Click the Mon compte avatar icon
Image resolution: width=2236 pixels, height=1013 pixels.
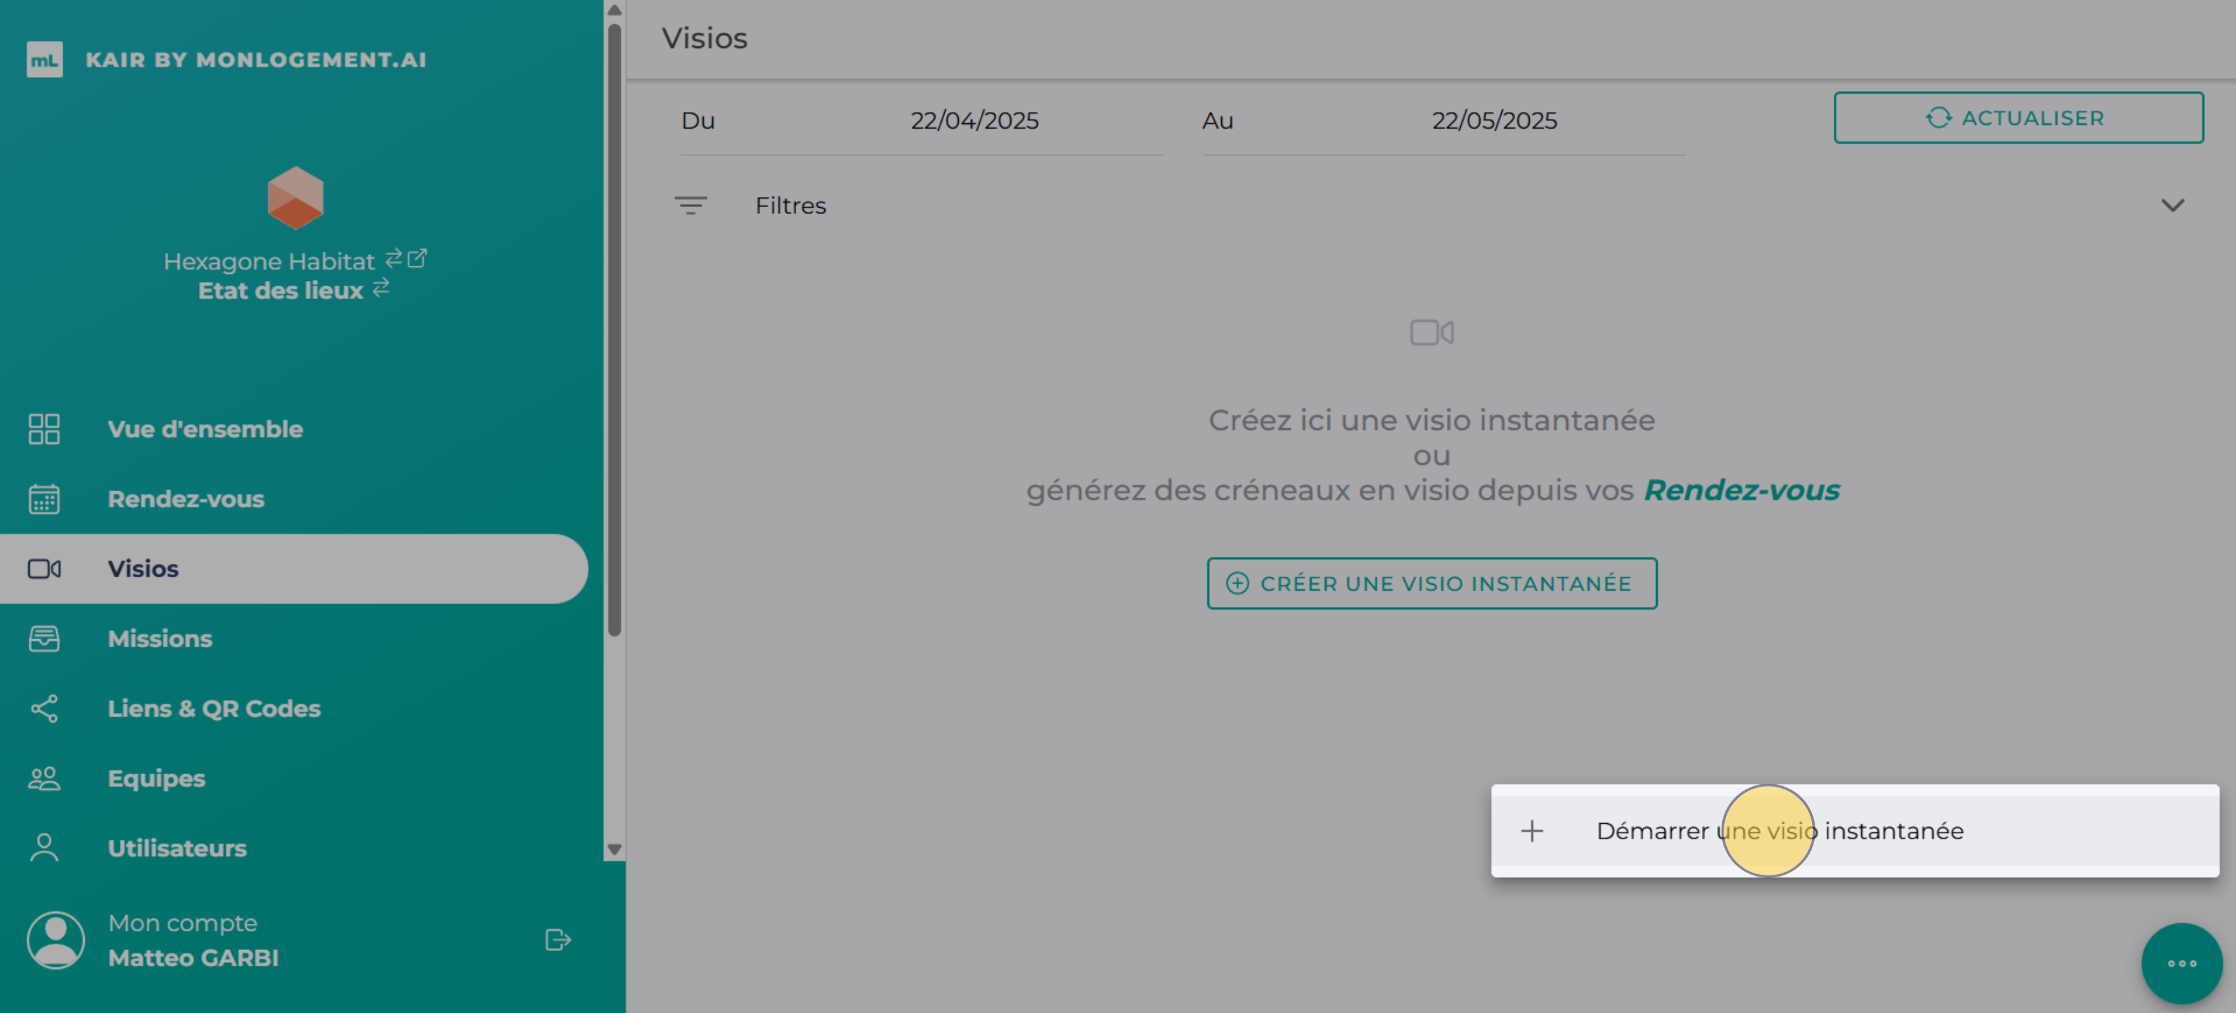point(55,939)
